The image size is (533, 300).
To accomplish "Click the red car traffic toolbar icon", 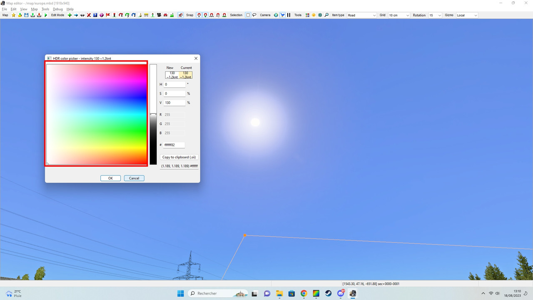I will [x=165, y=15].
